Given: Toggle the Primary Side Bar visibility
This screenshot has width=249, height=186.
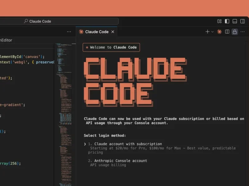Looking at the screenshot, I should (x=227, y=21).
